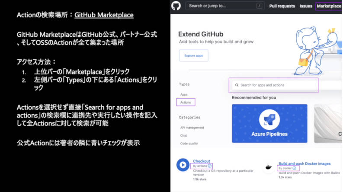Viewport: 346px width, 192px height.
Task: Click the verified check beside By actions
Action: 210,166
